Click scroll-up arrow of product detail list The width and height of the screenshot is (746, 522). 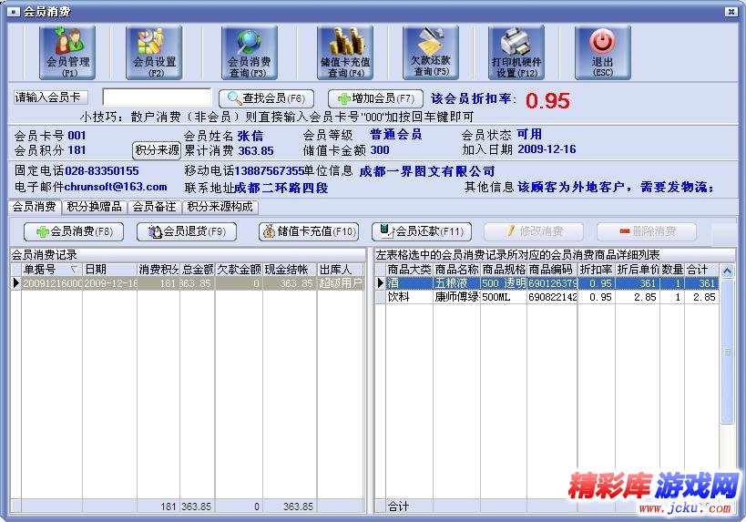(727, 271)
